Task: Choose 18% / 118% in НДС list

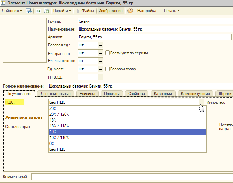Action: point(127,126)
